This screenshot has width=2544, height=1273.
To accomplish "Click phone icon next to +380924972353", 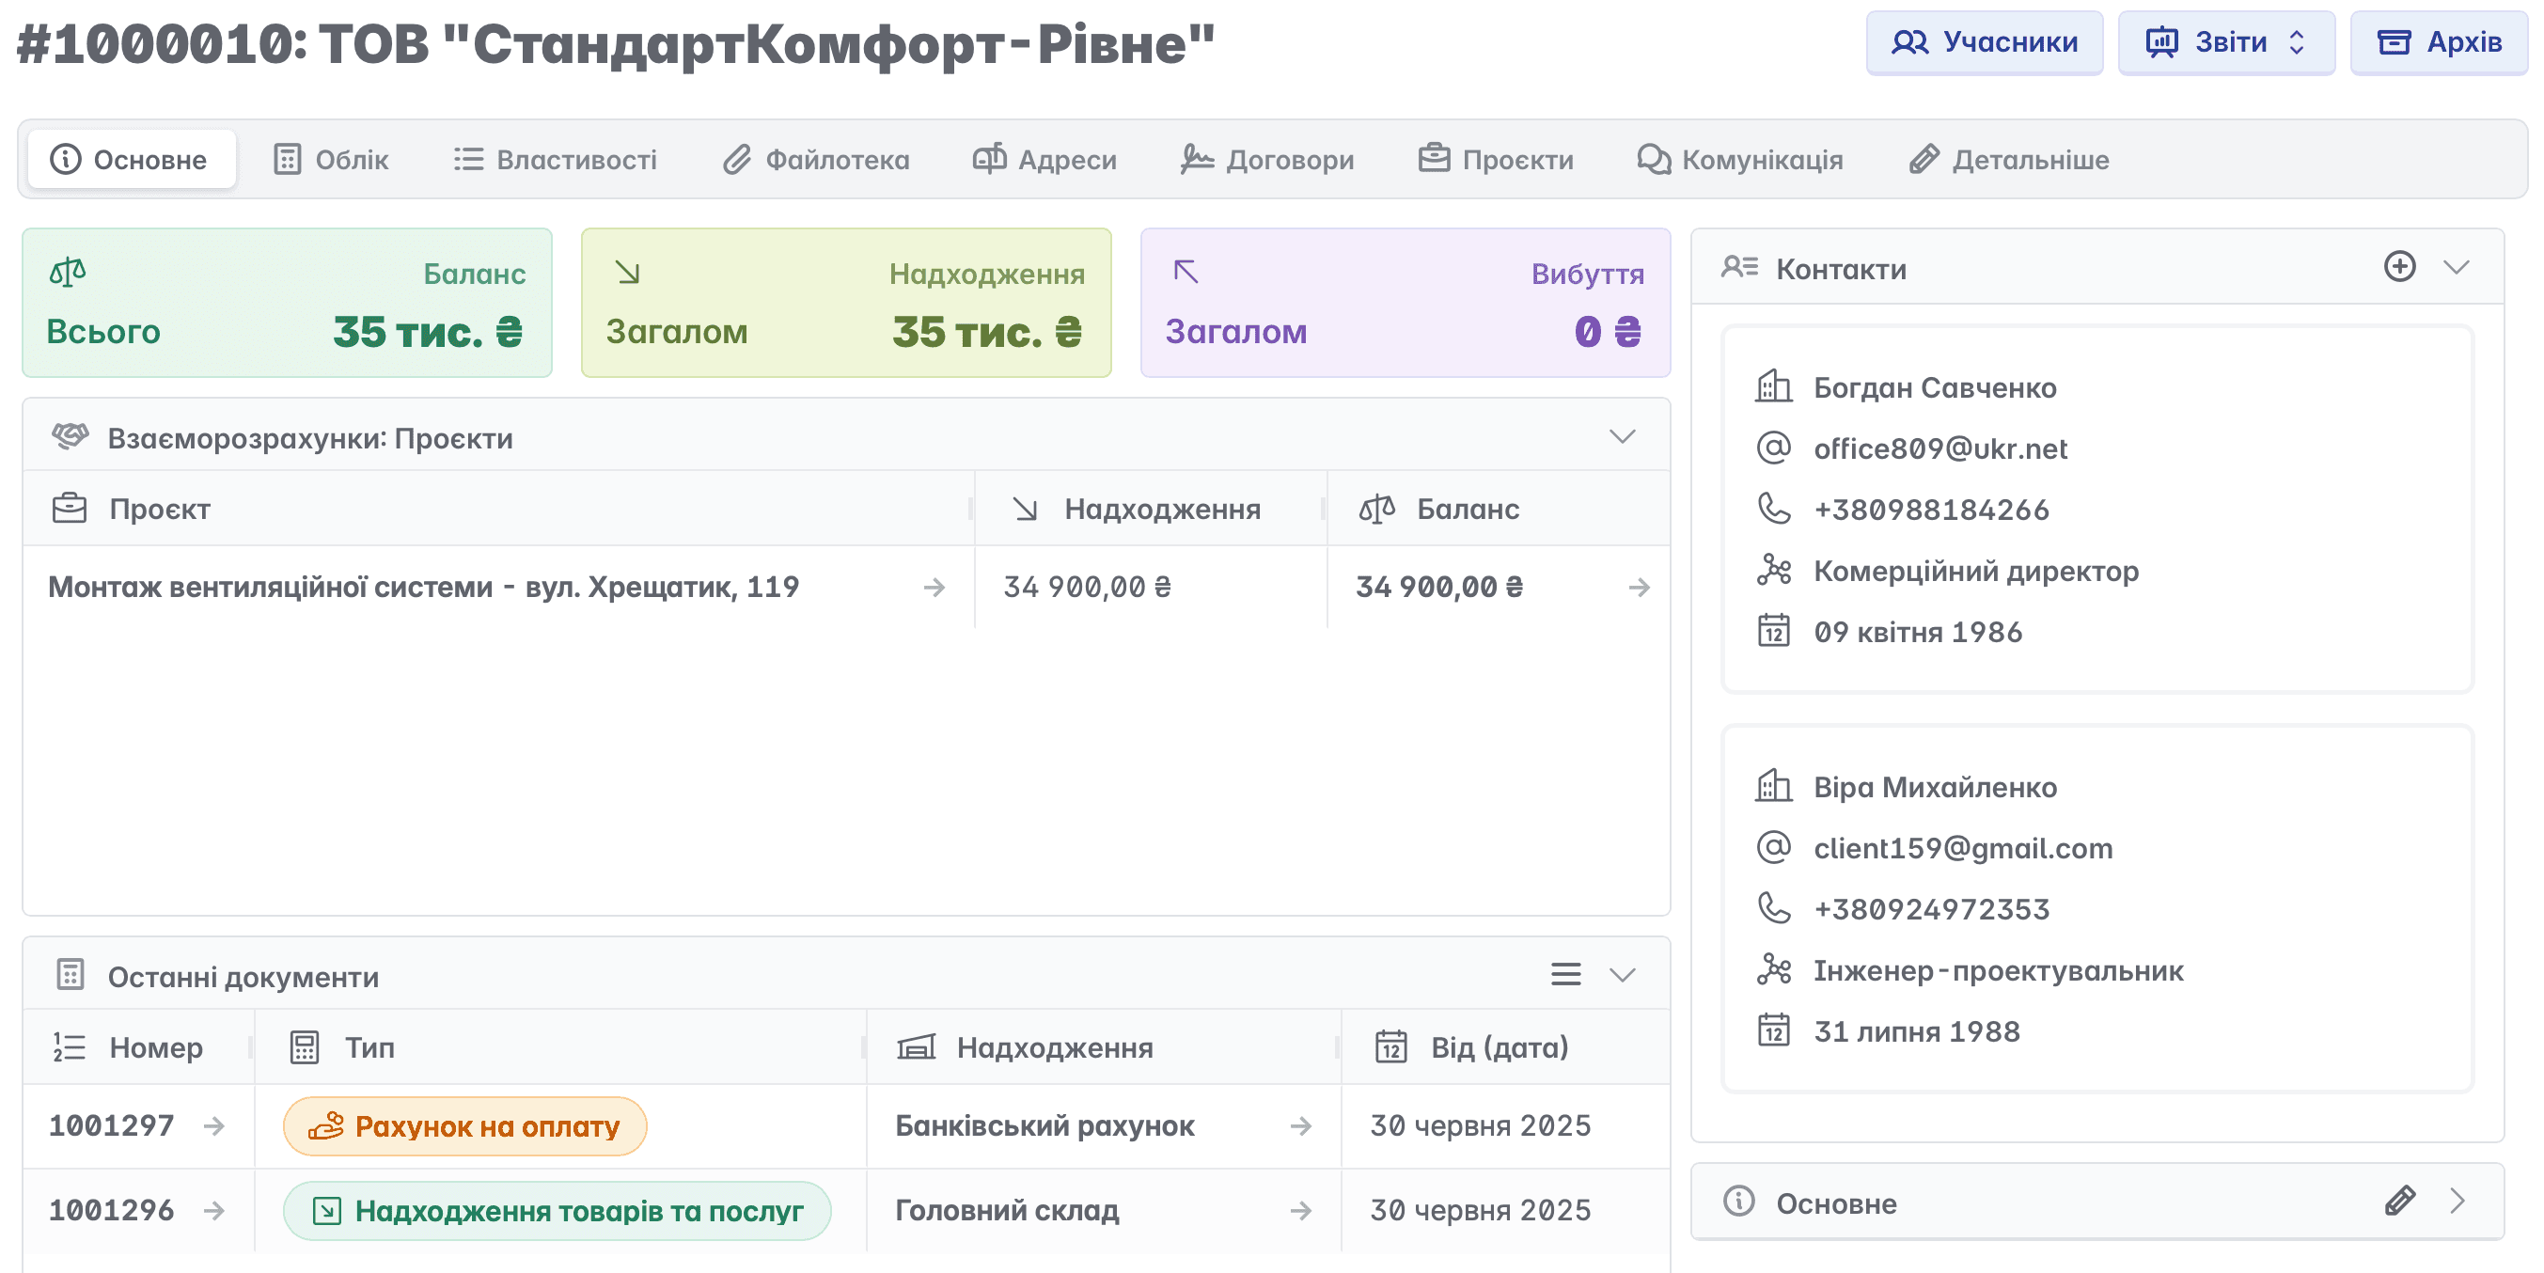I will click(x=1774, y=908).
